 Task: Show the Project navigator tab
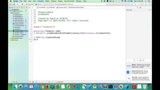[x=10, y=7]
